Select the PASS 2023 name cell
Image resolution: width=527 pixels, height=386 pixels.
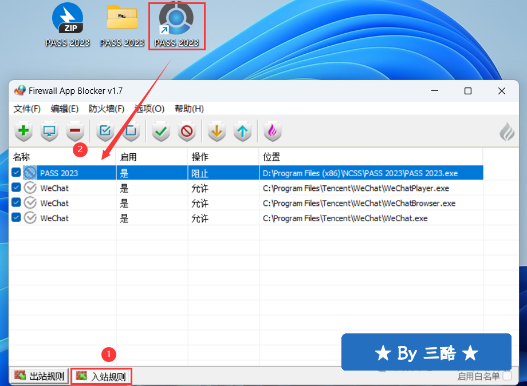(59, 173)
